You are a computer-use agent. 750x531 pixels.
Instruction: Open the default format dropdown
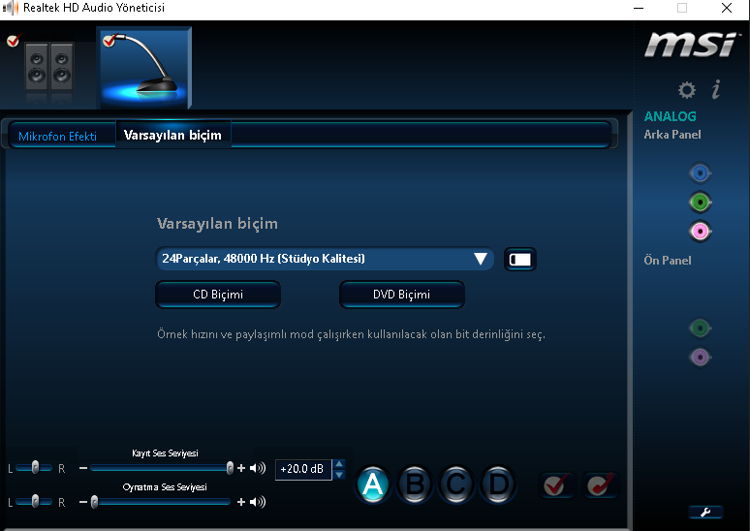325,259
